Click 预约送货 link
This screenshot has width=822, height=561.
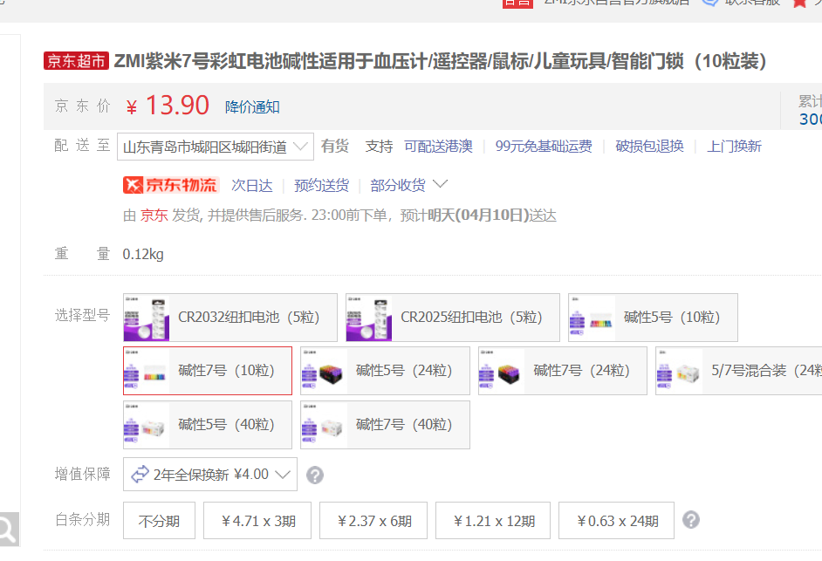[x=321, y=186]
